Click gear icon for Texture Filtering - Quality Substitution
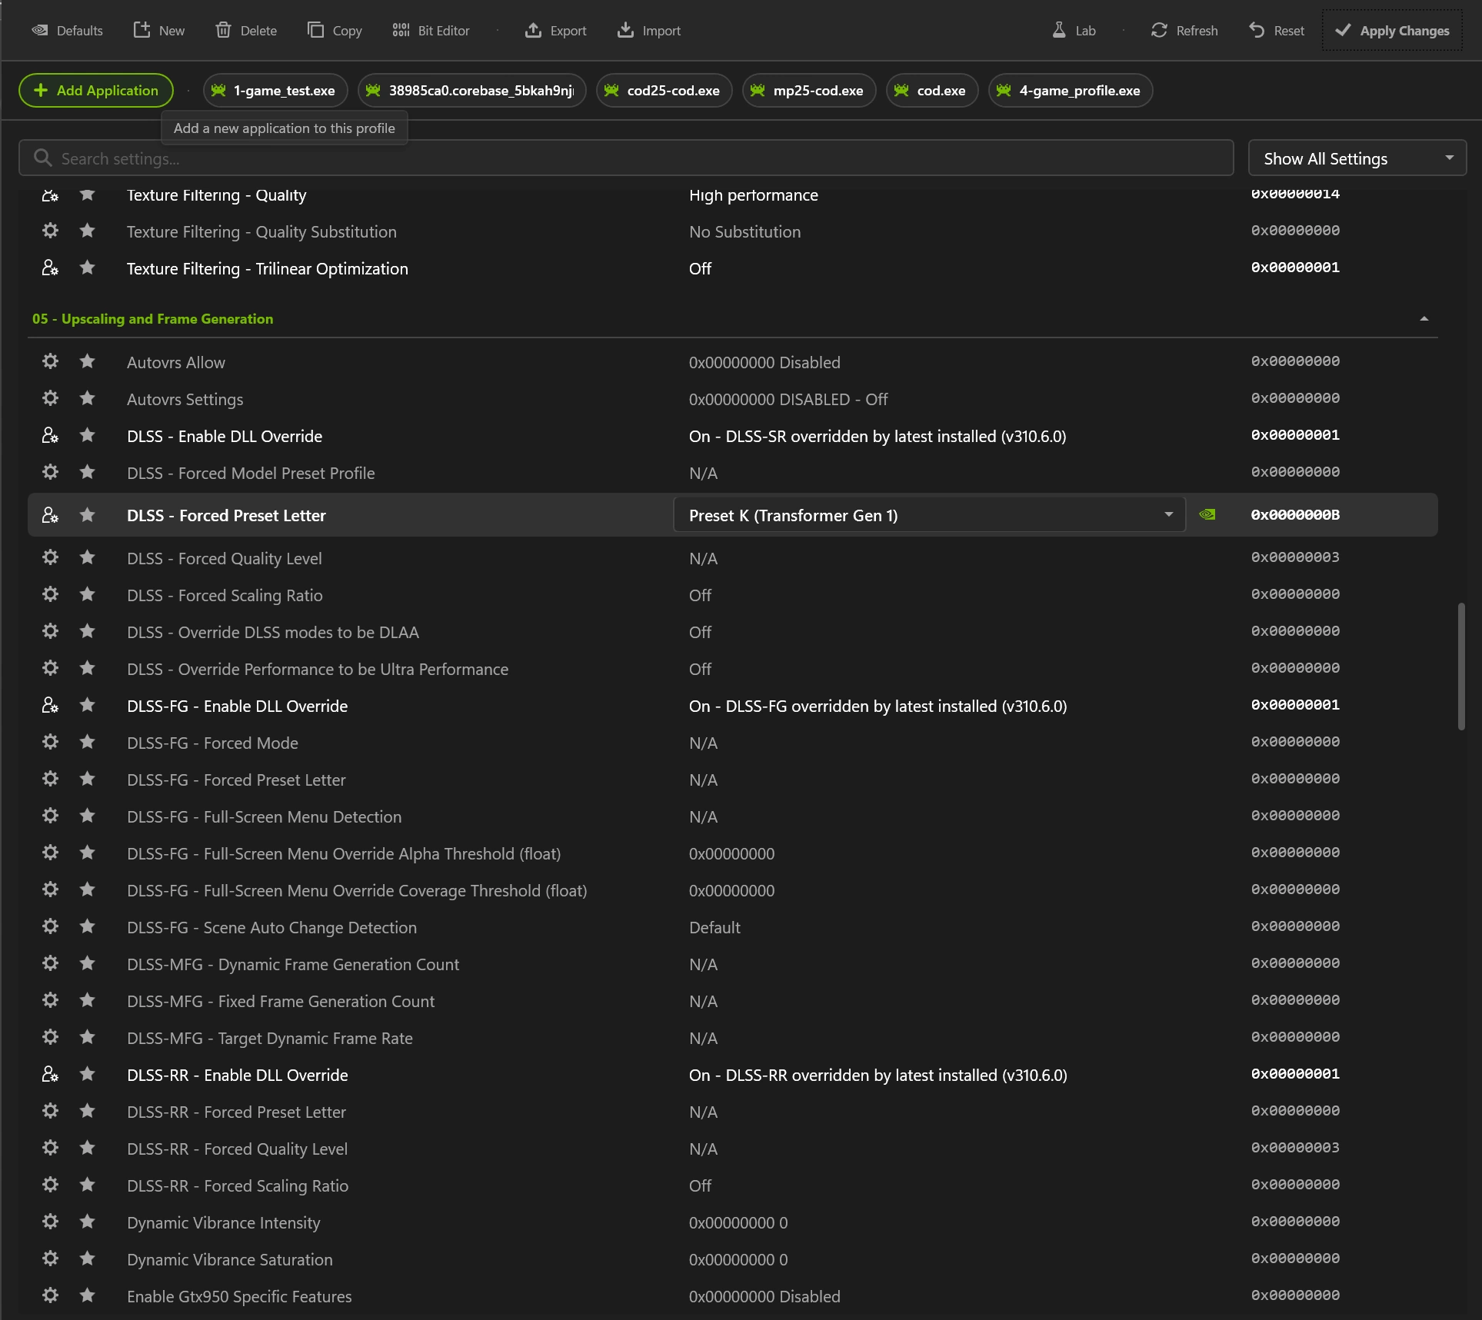Image resolution: width=1482 pixels, height=1320 pixels. (x=50, y=231)
